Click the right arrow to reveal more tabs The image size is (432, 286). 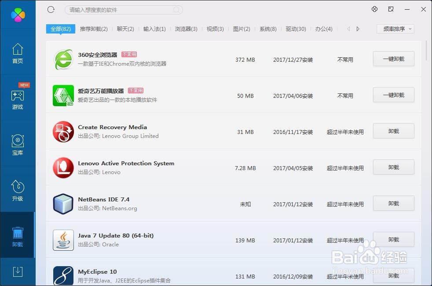coord(358,29)
